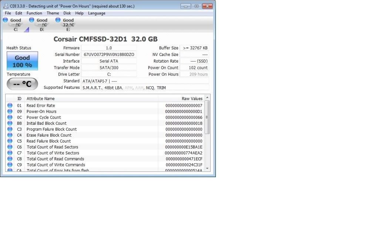
Task: Click the Standard field ATA/ATAPI-7
Action: point(145,81)
